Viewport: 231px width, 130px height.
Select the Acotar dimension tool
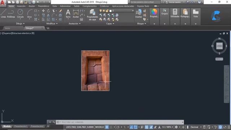[x=76, y=14]
